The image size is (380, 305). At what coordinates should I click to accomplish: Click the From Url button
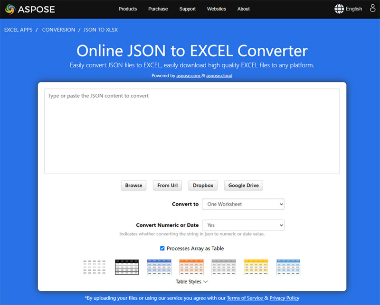point(167,185)
